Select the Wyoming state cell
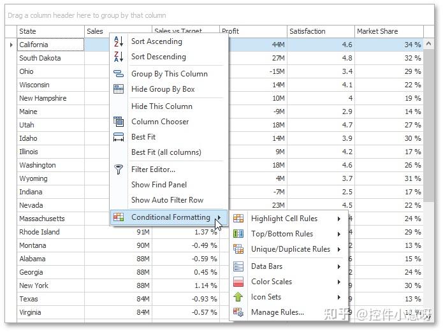This screenshot has width=443, height=332. click(50, 178)
